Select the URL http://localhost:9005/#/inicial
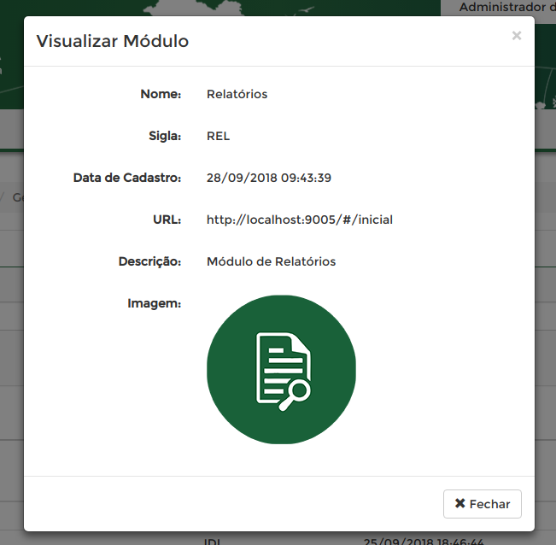The image size is (556, 545). click(300, 220)
